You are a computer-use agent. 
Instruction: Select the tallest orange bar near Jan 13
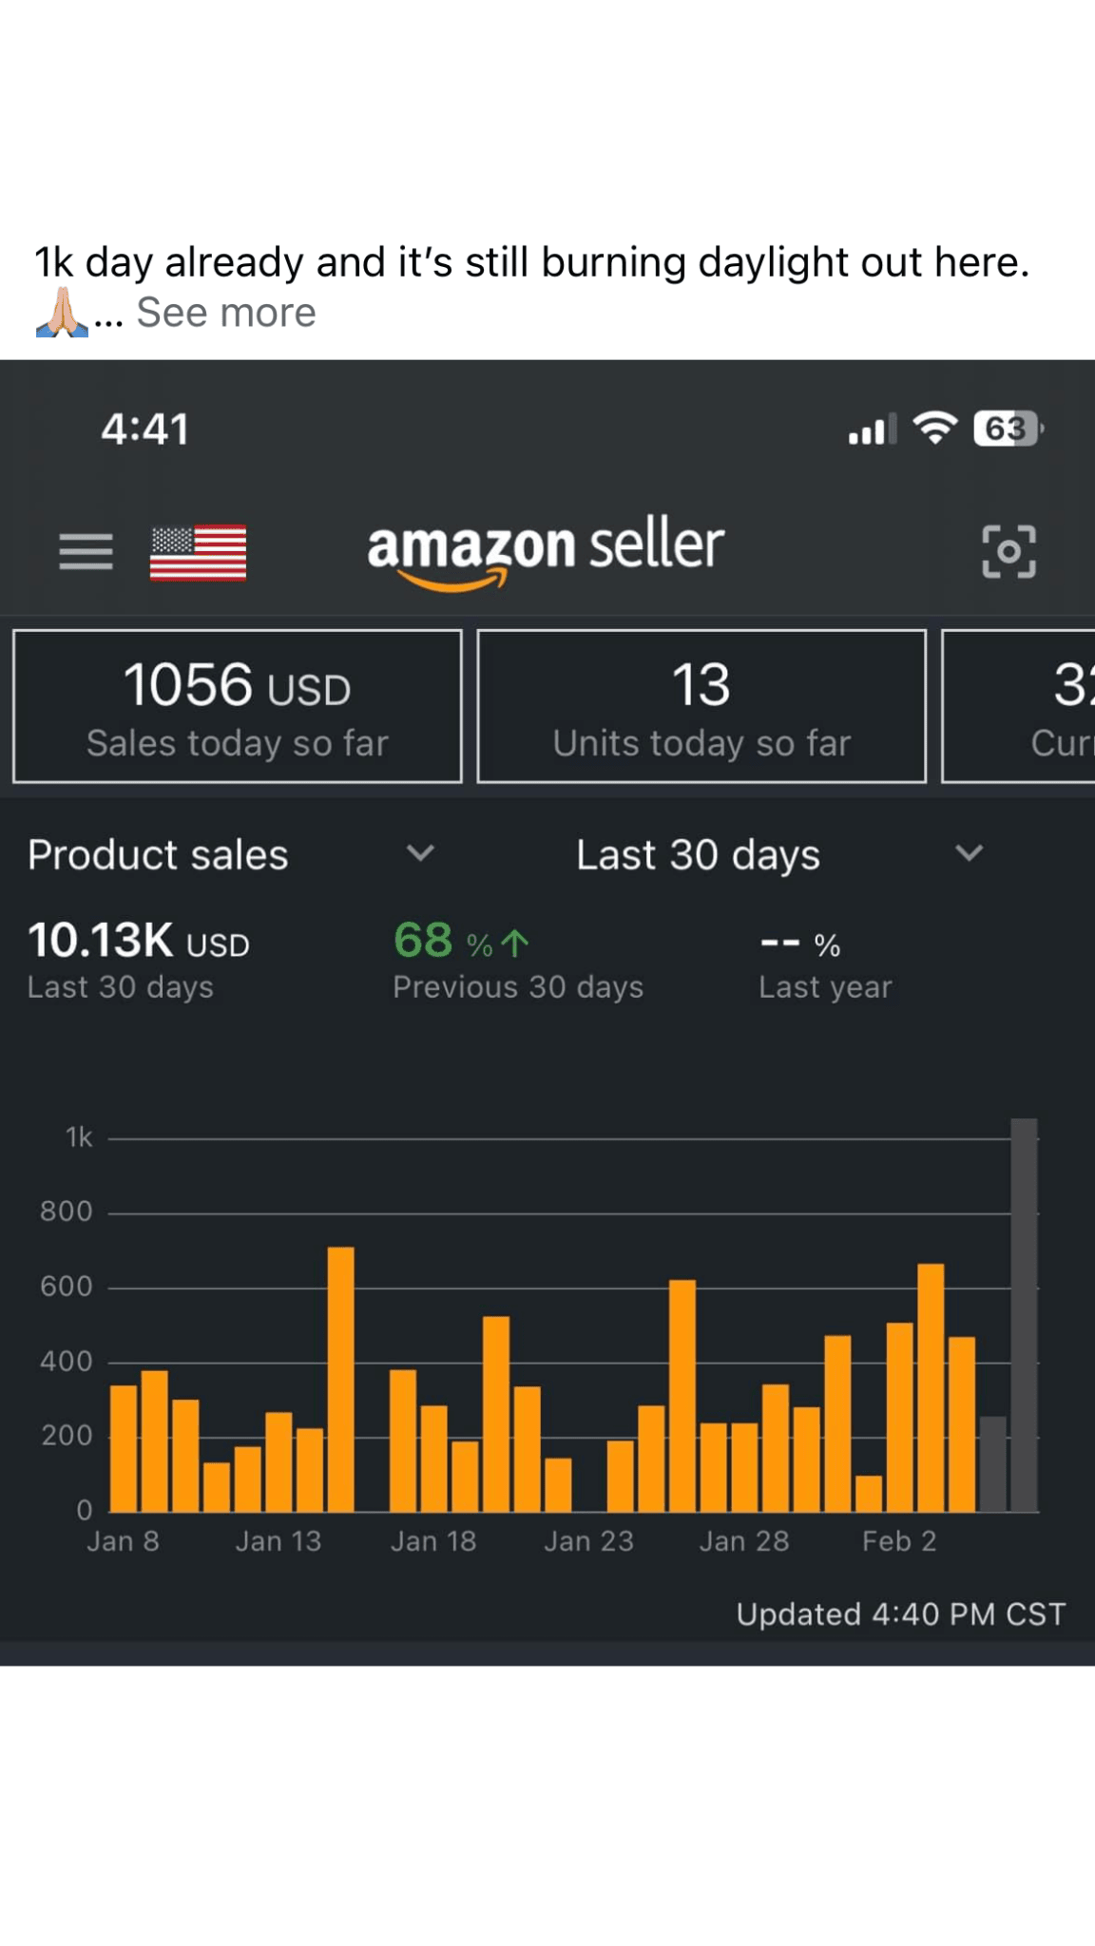(x=340, y=1378)
